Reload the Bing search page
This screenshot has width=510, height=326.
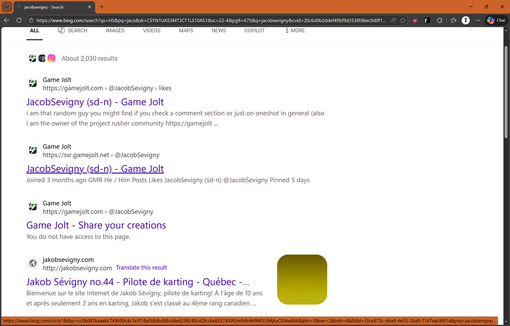click(19, 20)
